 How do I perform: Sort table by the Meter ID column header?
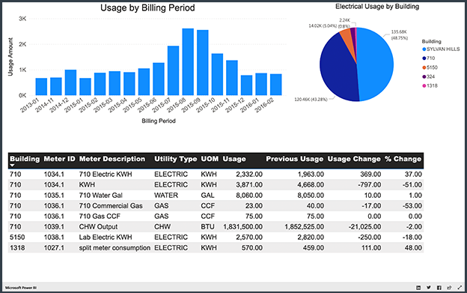point(59,159)
